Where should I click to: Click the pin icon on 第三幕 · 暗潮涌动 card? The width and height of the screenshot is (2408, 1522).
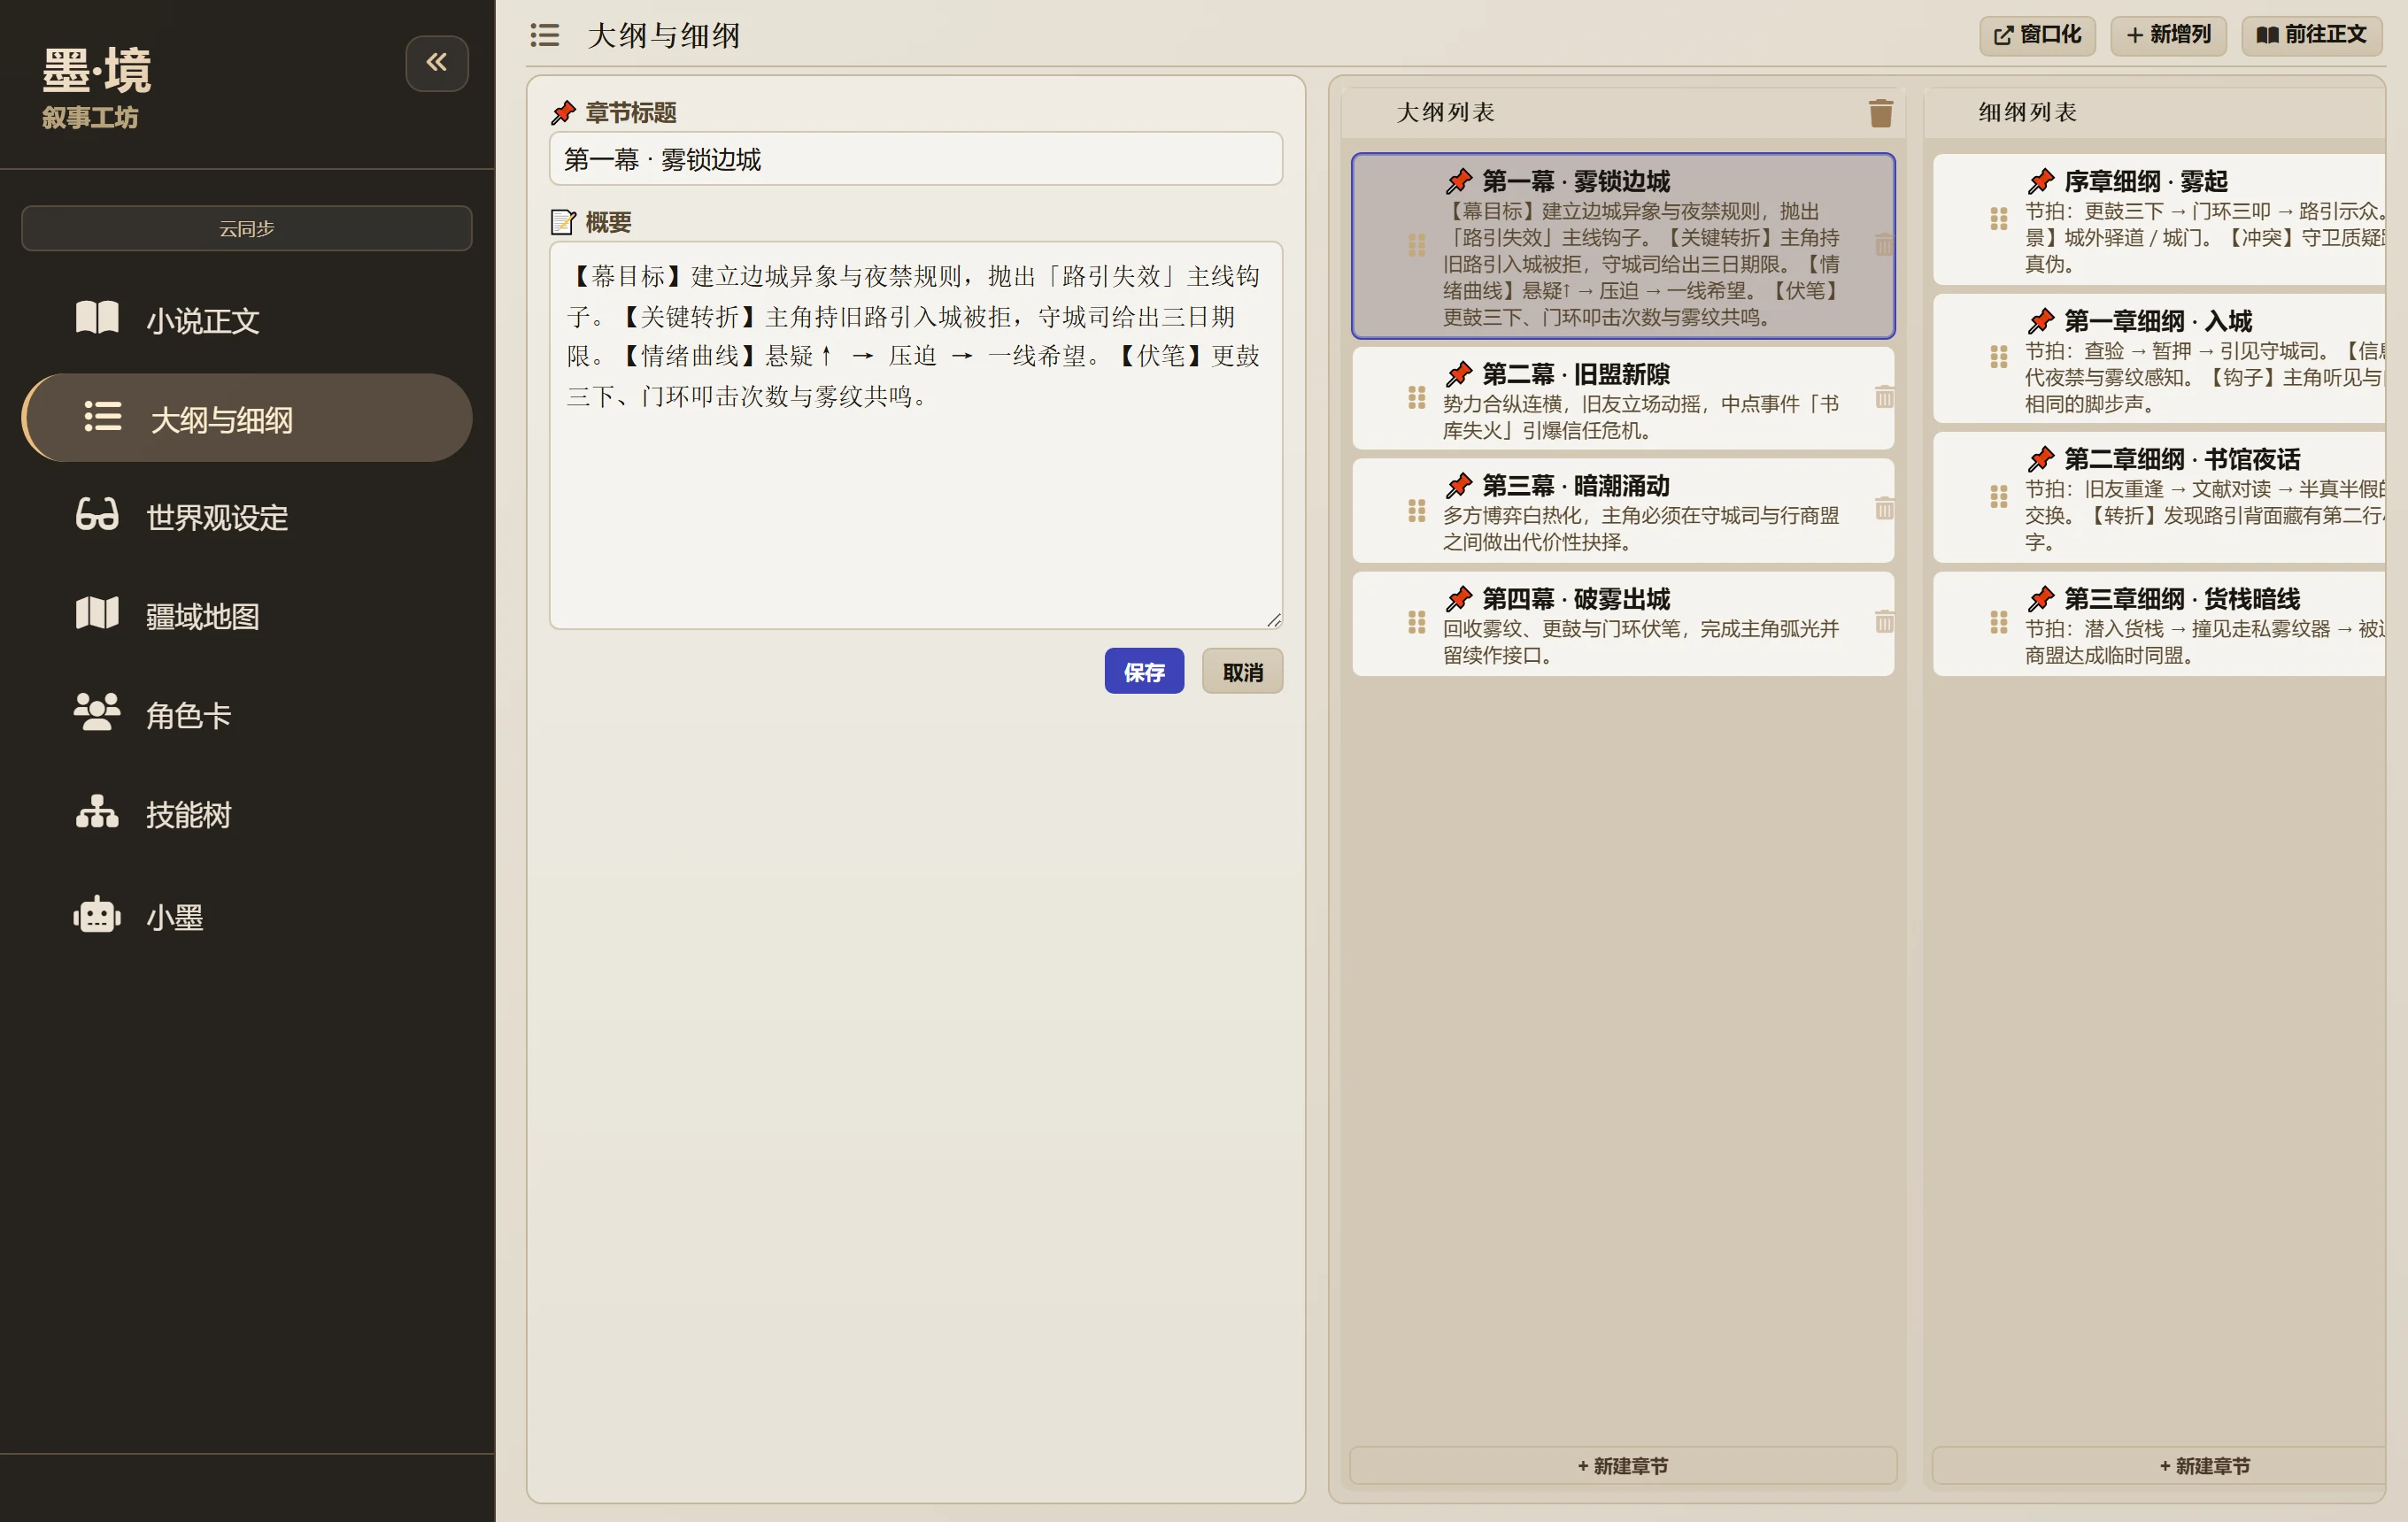[1459, 487]
